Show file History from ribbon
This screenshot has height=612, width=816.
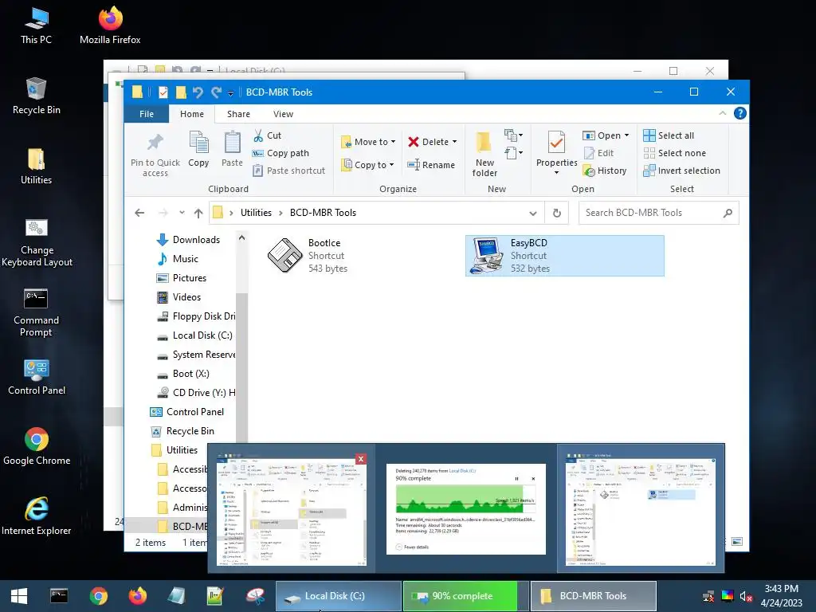pyautogui.click(x=605, y=171)
